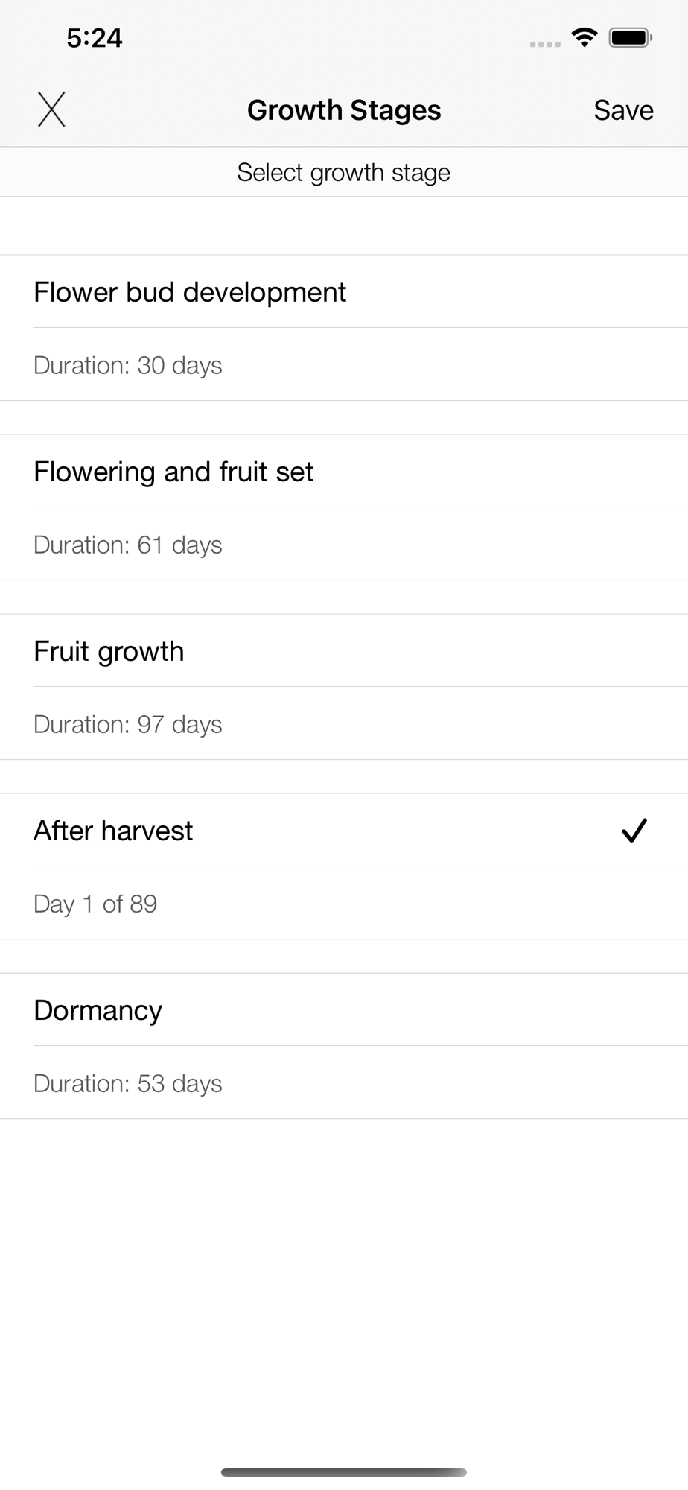
Task: Tap the home indicator bar
Action: pos(344,1472)
